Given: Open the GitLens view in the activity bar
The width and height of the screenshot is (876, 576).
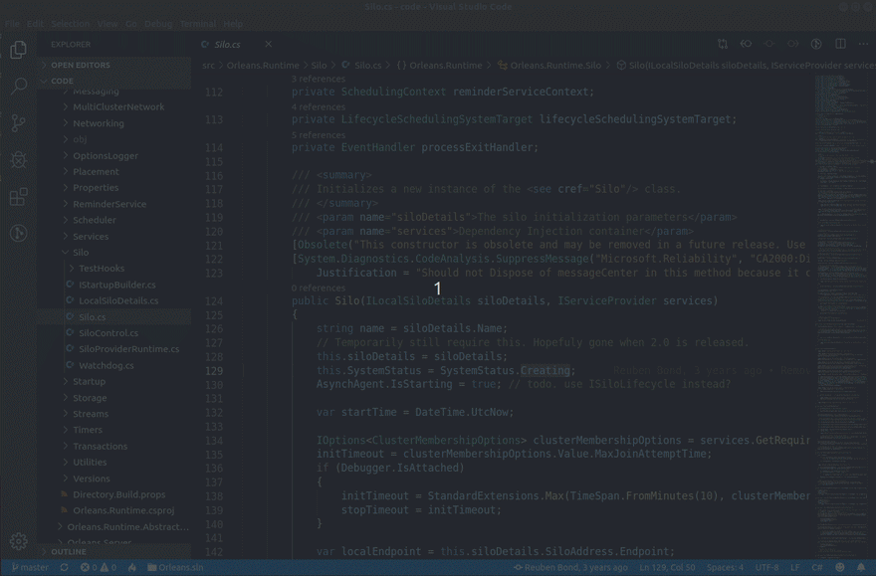Looking at the screenshot, I should click(x=18, y=233).
